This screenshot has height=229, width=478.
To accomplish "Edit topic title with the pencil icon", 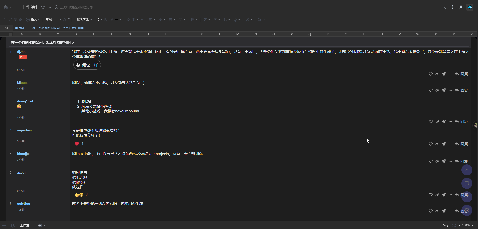I will coord(73,43).
